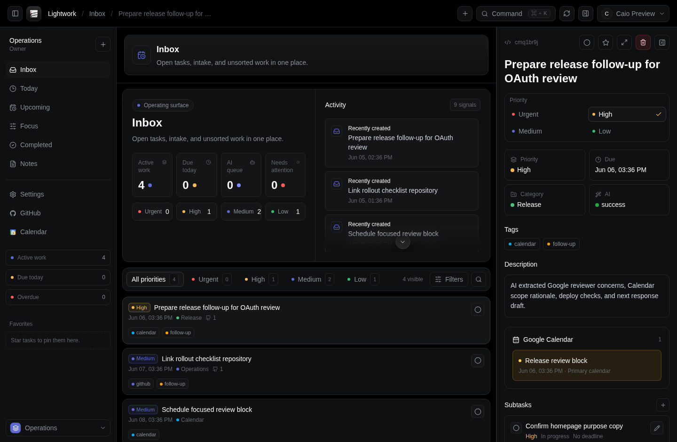Star the OAuth review task

[x=606, y=42]
